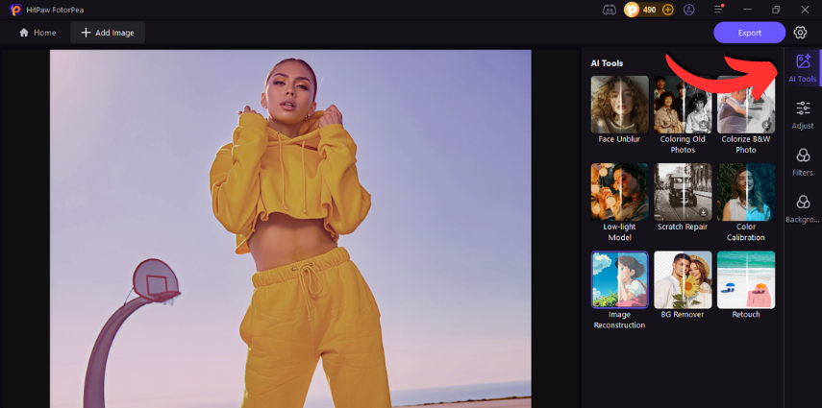The width and height of the screenshot is (822, 408).
Task: Open the Discord community icon
Action: [610, 10]
